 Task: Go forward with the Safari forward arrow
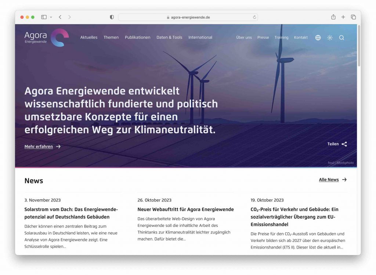pos(69,17)
